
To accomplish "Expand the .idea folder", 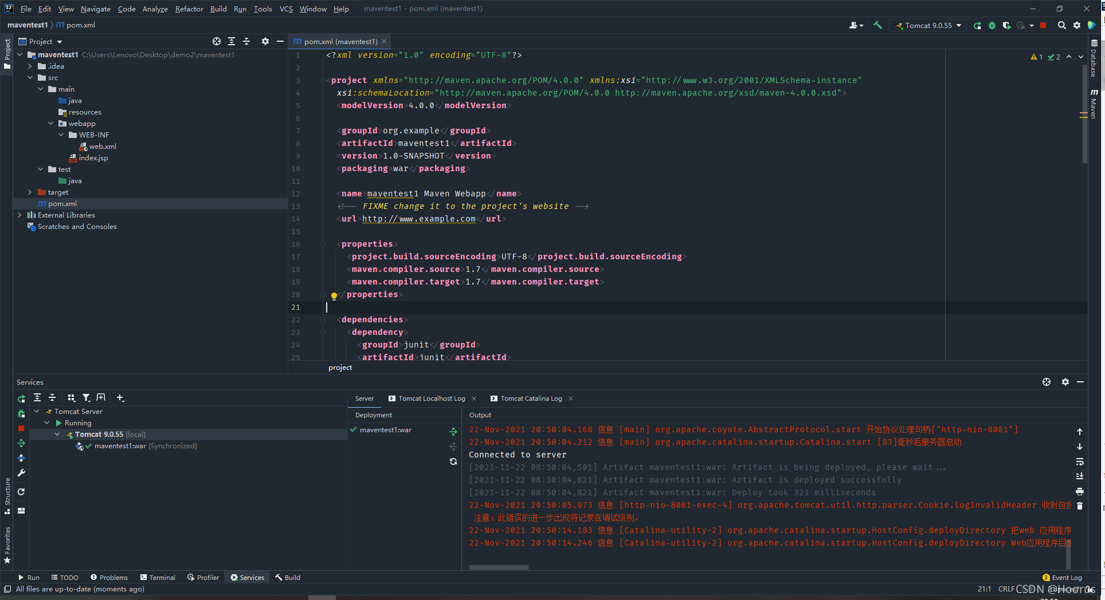I will [x=30, y=66].
